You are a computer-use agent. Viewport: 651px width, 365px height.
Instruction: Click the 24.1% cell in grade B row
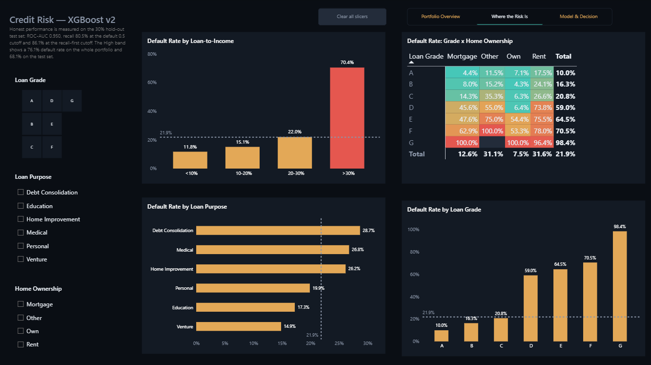click(541, 85)
